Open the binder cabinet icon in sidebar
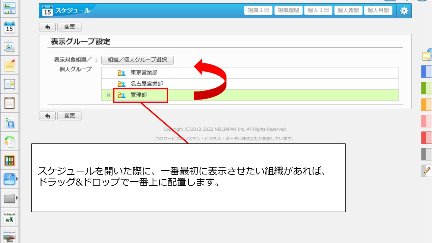Image resolution: width=432 pixels, height=243 pixels. pyautogui.click(x=9, y=160)
